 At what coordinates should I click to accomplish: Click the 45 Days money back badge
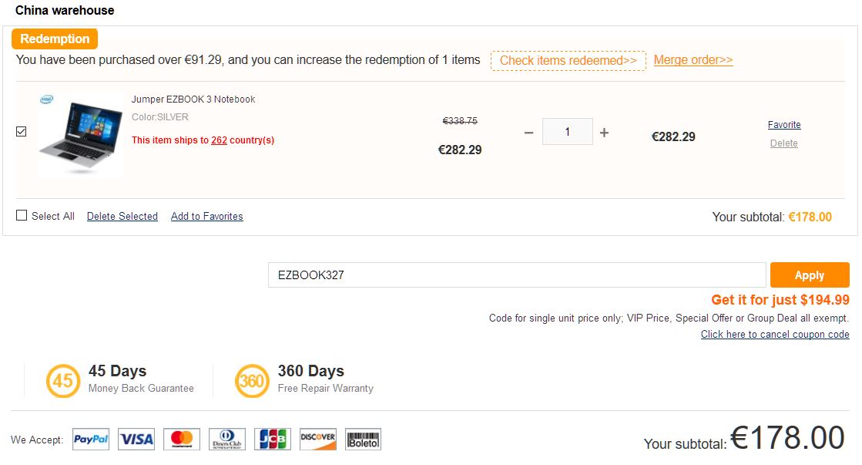click(62, 381)
